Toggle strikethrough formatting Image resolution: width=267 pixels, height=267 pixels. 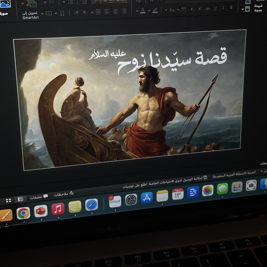point(207,9)
